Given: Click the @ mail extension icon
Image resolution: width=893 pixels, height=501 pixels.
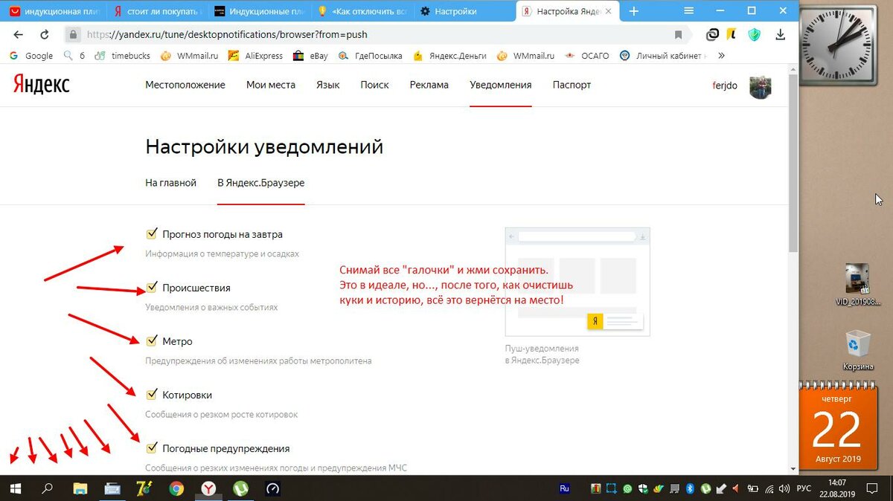Looking at the screenshot, I should 712,34.
